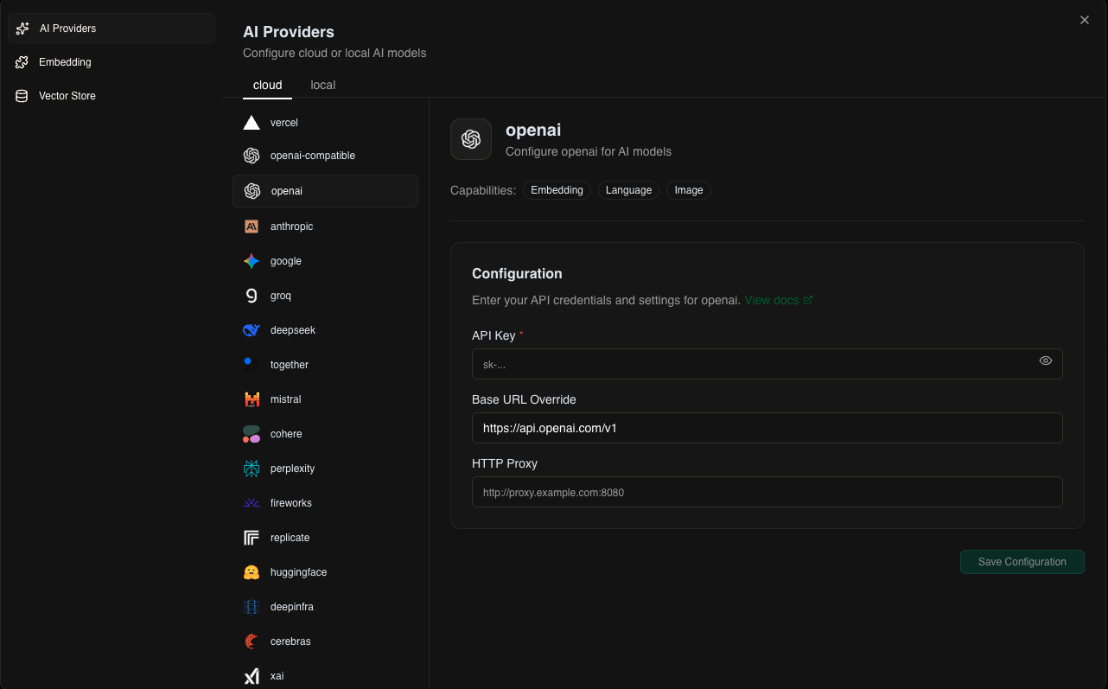Viewport: 1108px width, 689px height.
Task: Select the xai provider icon
Action: coord(252,676)
